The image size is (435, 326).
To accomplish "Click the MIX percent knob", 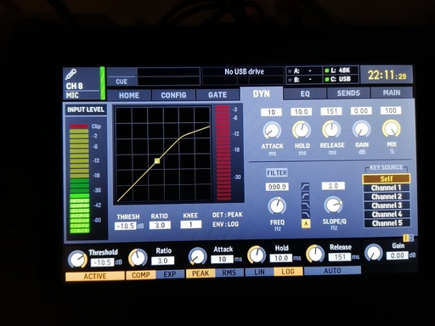I will point(392,128).
